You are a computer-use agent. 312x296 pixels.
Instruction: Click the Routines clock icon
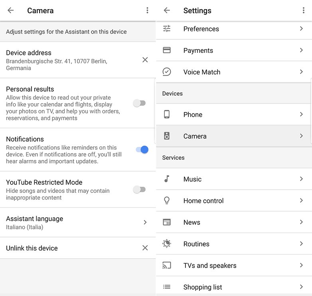167,244
